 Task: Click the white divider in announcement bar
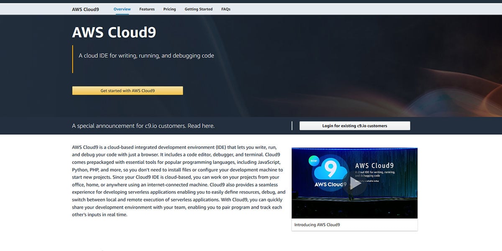pyautogui.click(x=292, y=126)
